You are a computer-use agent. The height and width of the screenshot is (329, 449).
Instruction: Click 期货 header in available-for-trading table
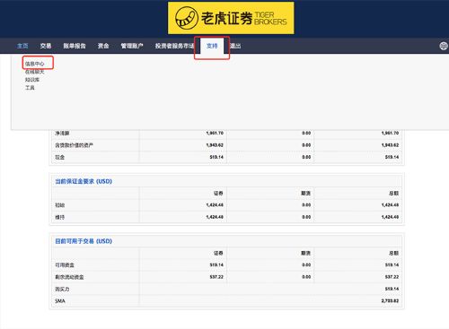(x=305, y=253)
